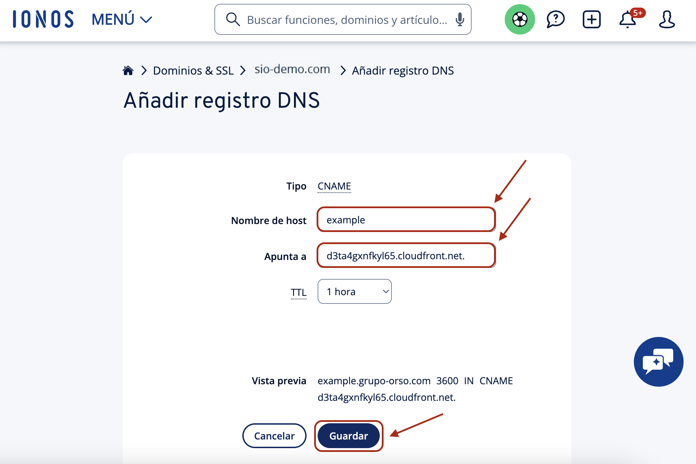This screenshot has height=464, width=696.
Task: Click Añadir registro DNS breadcrumb
Action: pyautogui.click(x=403, y=70)
